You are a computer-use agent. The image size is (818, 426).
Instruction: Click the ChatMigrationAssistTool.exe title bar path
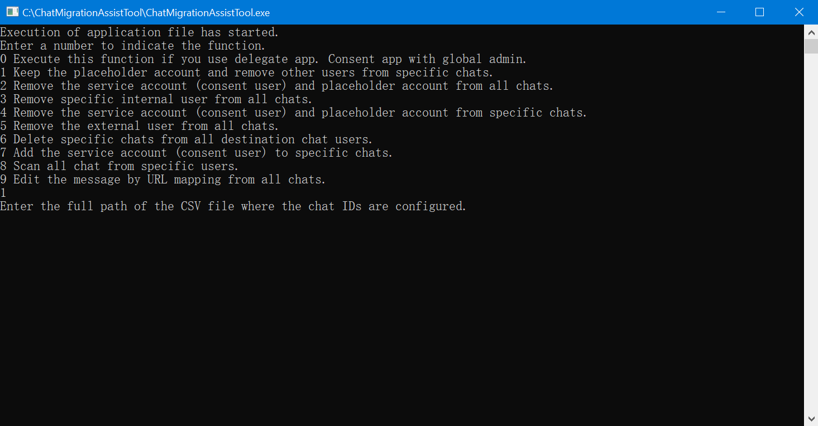[x=146, y=12]
